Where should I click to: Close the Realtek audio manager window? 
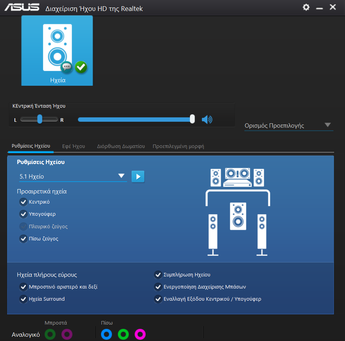click(333, 7)
